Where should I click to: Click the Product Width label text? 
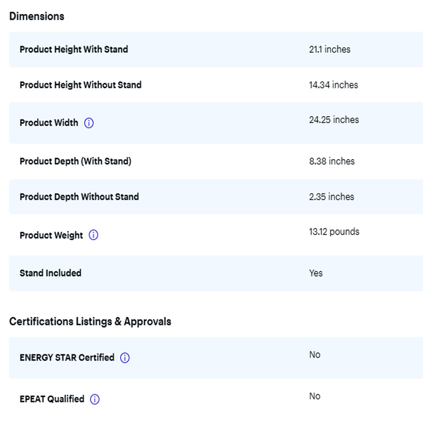point(49,123)
